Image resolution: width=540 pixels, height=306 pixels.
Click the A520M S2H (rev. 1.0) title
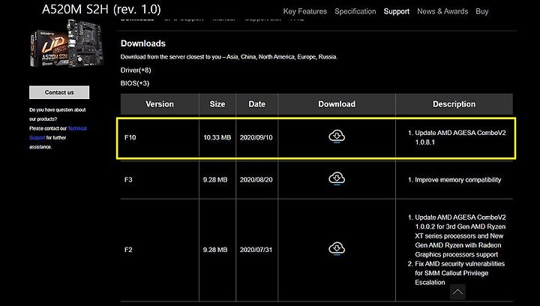point(101,9)
